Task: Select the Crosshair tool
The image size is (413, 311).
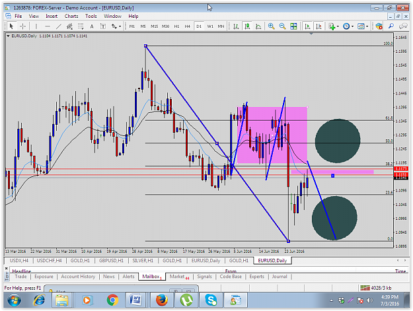Action: coord(22,26)
